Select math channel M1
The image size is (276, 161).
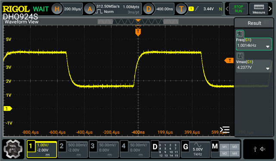pos(224,147)
